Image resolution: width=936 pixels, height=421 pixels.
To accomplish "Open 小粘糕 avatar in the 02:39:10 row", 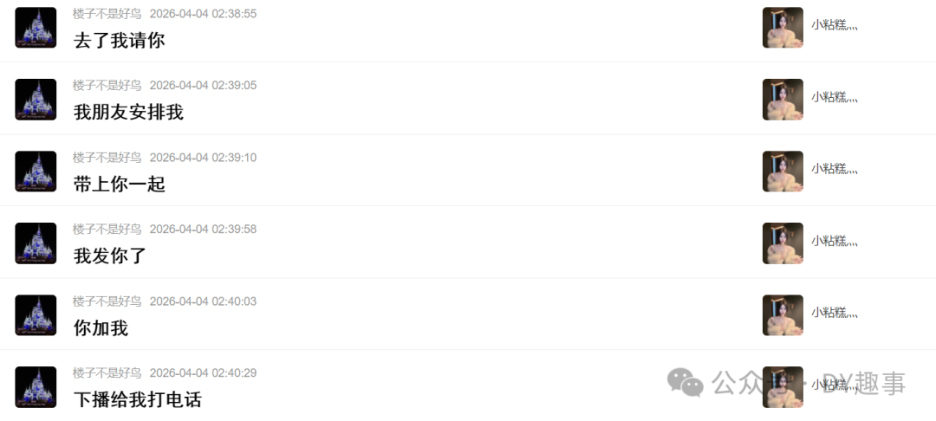I will pos(783,172).
